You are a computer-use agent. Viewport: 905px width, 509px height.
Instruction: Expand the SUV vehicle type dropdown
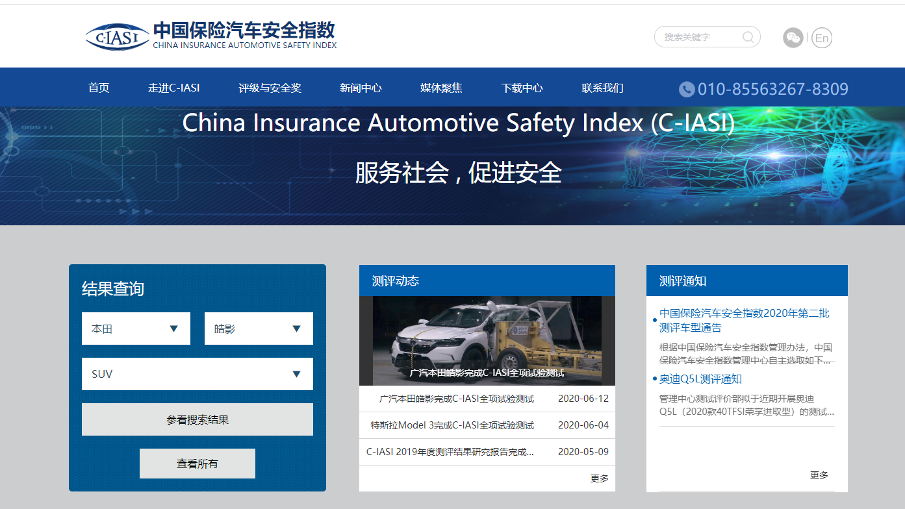[x=198, y=374]
